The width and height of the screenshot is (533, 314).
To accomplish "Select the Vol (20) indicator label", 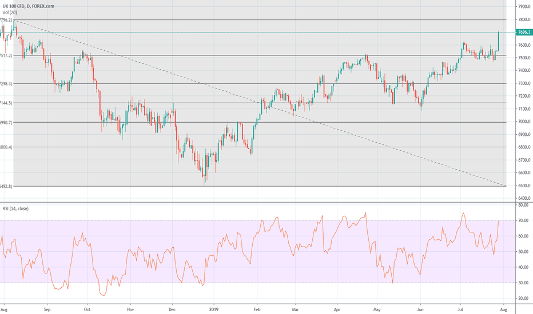I will tap(10, 13).
